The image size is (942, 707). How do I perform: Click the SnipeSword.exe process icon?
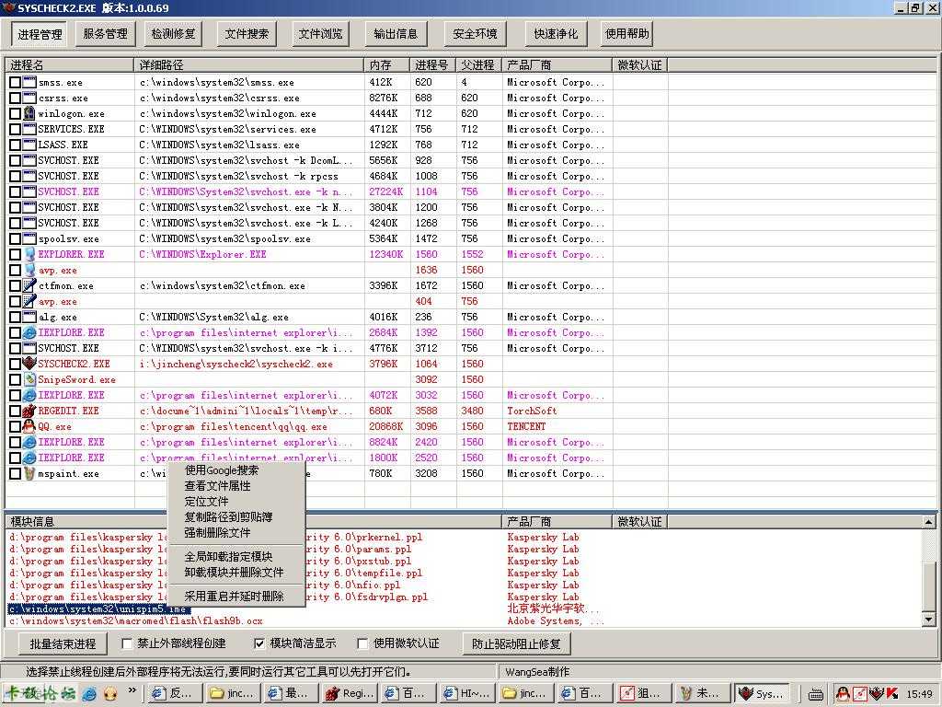coord(29,378)
